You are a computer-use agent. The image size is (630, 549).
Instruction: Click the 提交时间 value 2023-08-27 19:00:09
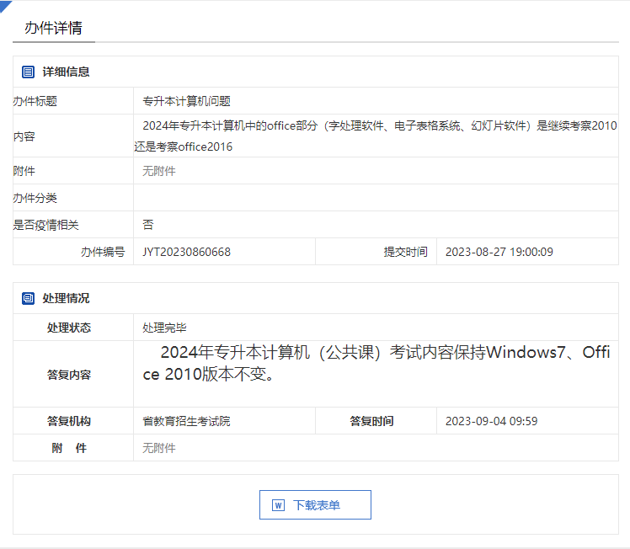pos(499,252)
